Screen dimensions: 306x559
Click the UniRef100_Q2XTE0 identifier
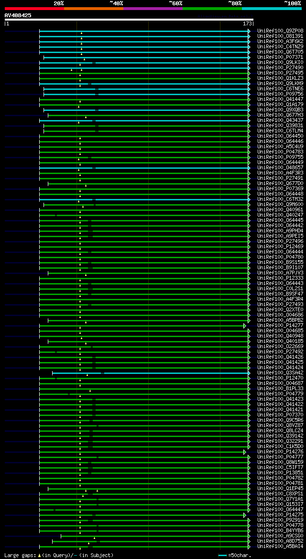(280, 310)
